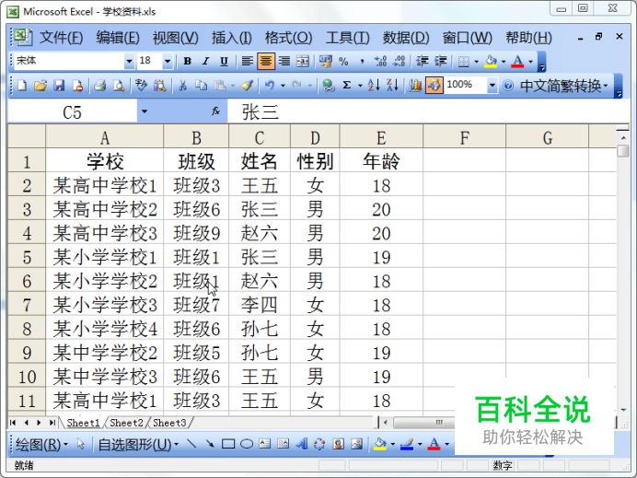Decrease decimal places icon
Viewport: 637px width, 478px height.
pos(399,62)
